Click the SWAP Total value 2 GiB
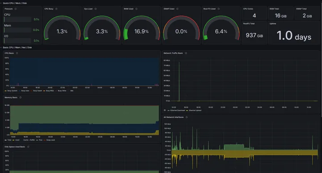The image size is (322, 173). pyautogui.click(x=307, y=16)
